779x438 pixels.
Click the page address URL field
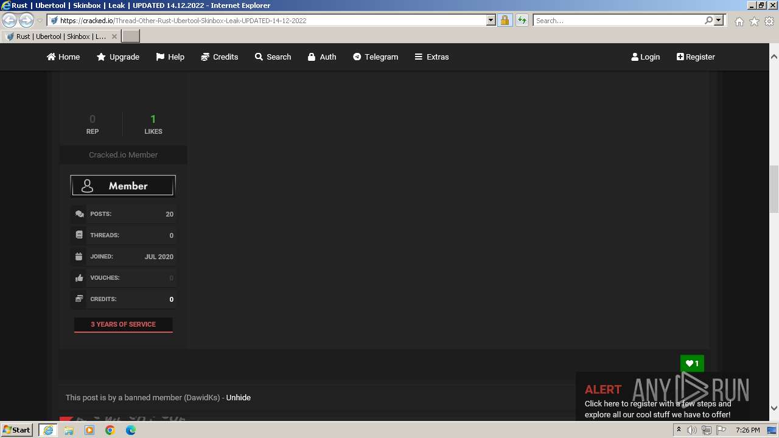[x=271, y=20]
